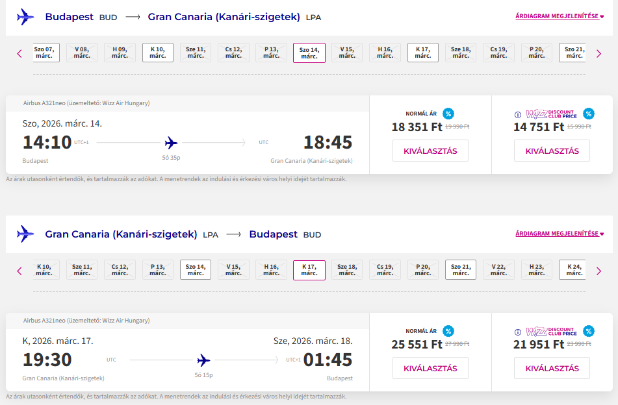Click plane icon in Budapest to Gran Canaria header
Screen dimensions: 618x405
click(x=25, y=17)
